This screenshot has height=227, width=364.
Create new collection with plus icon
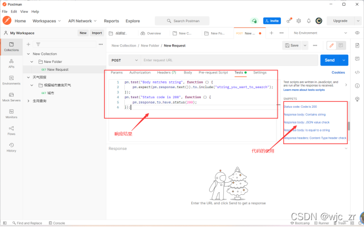tap(28, 44)
